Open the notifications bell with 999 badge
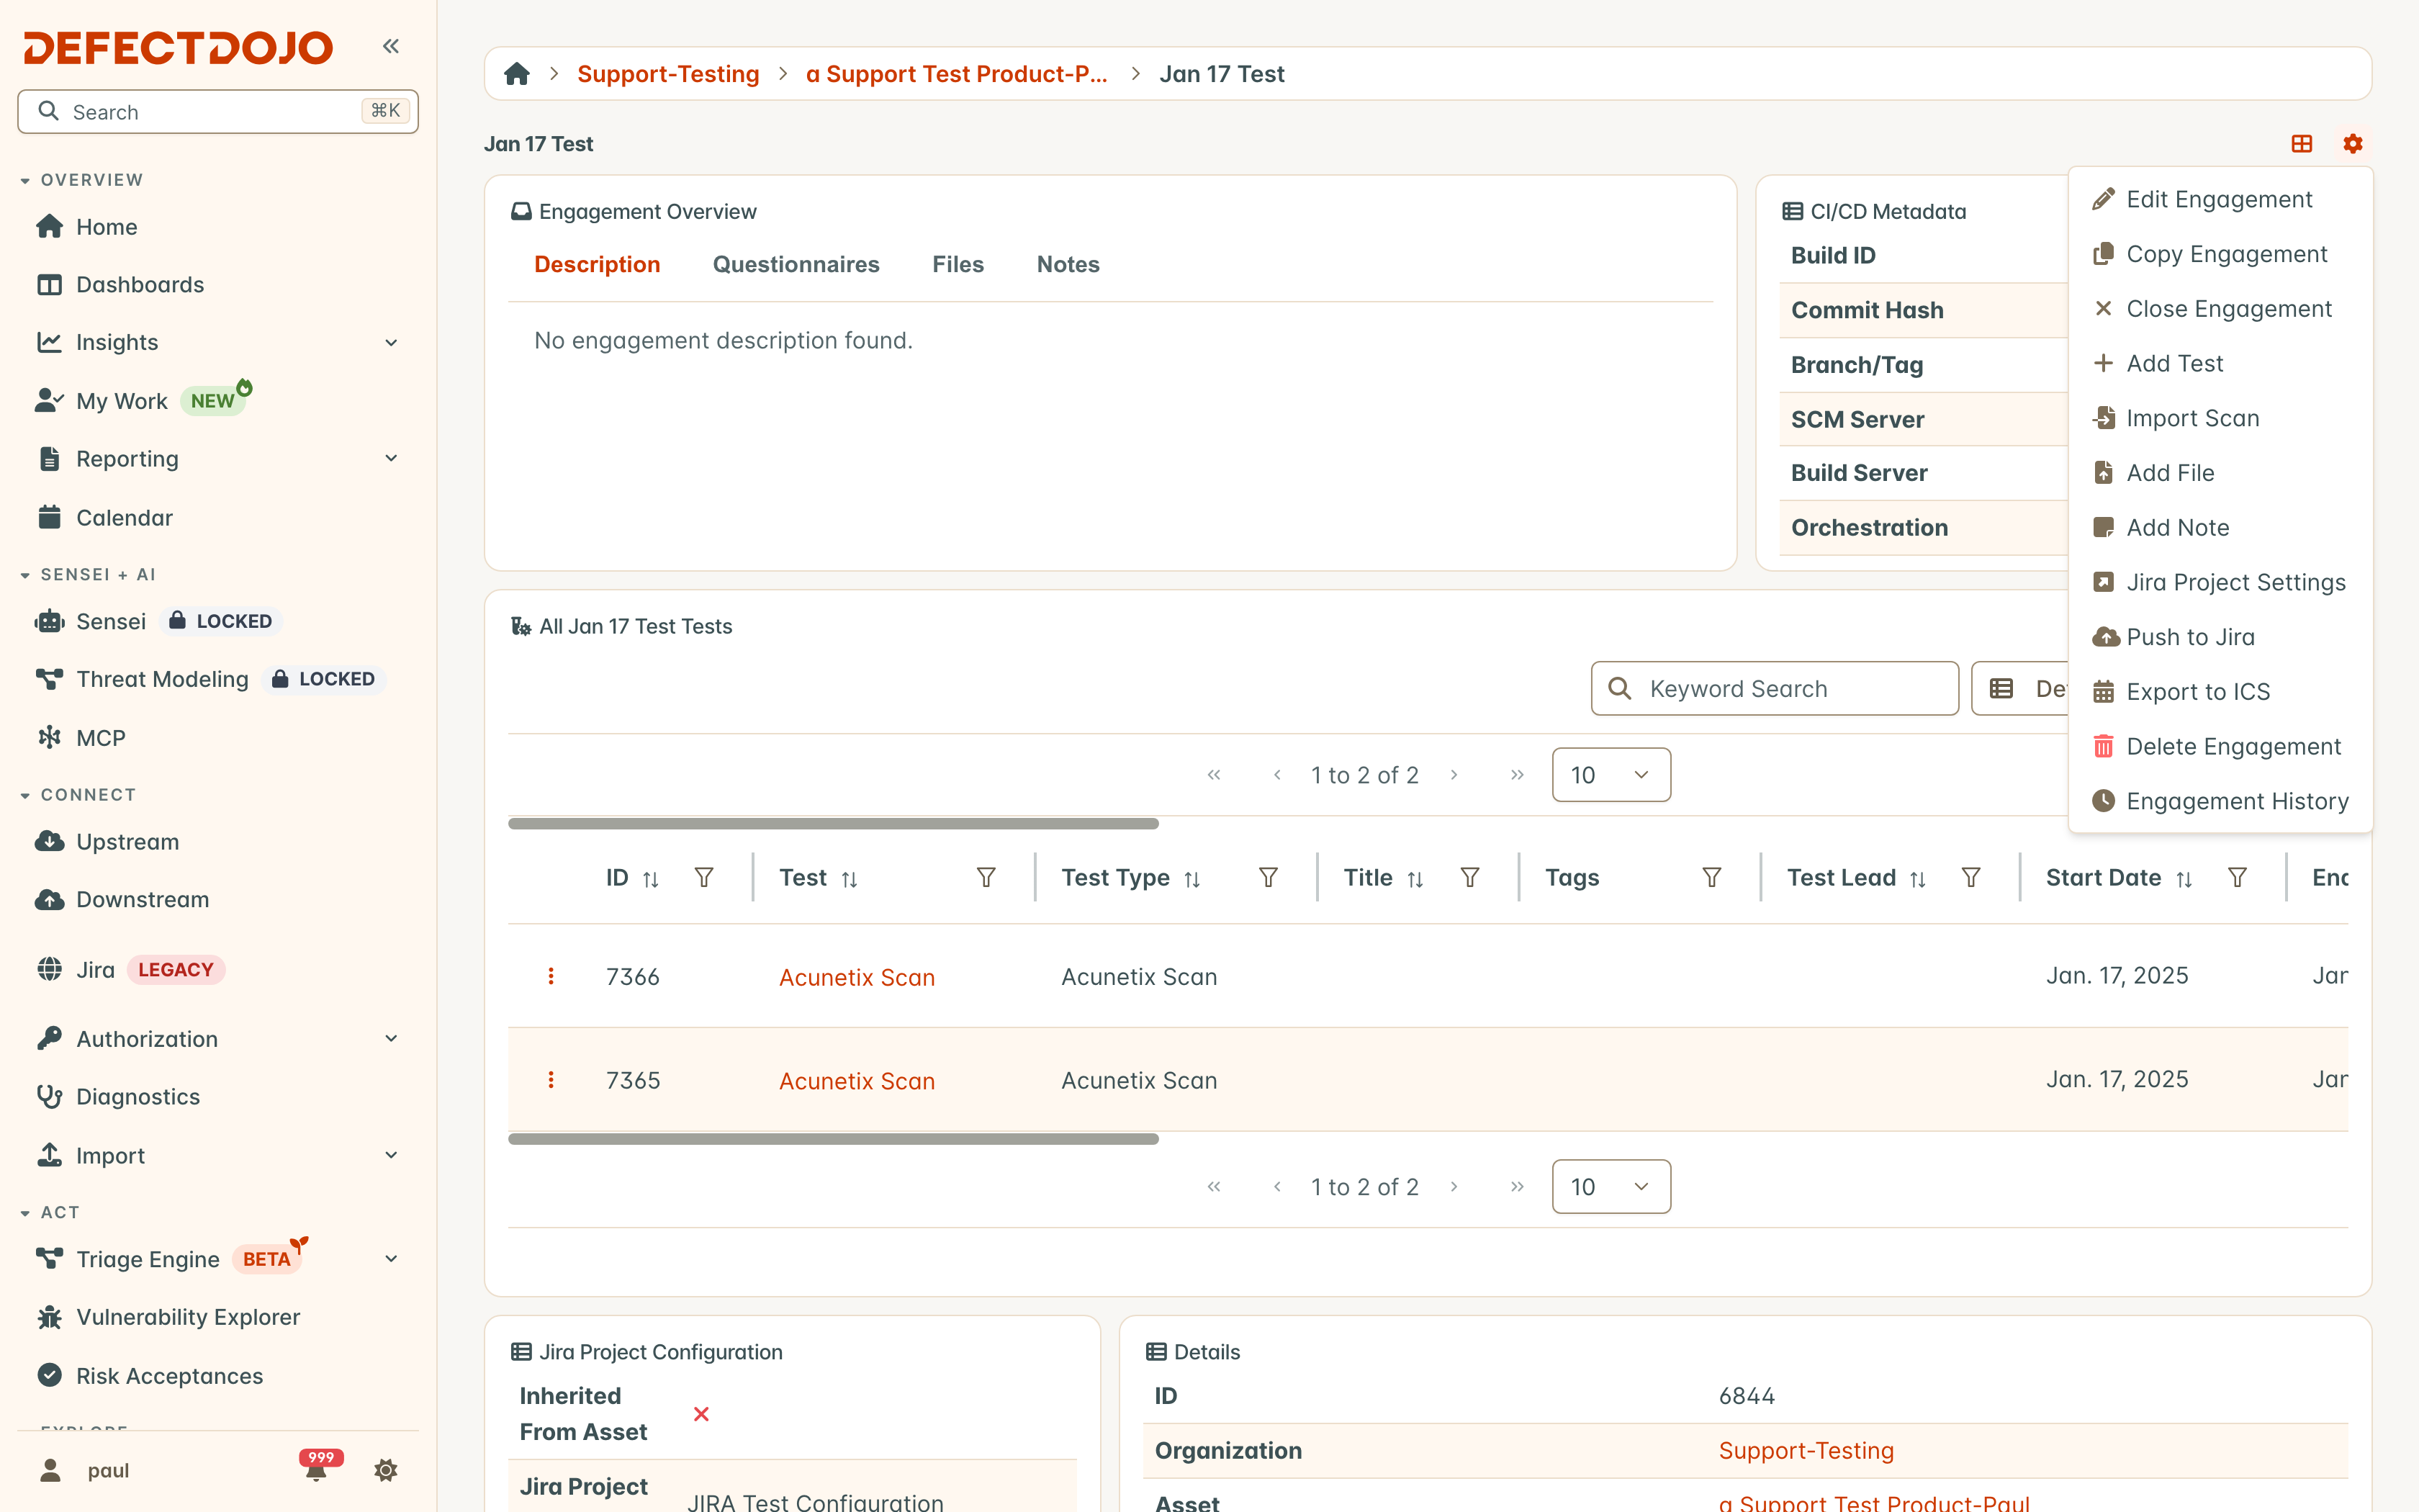The image size is (2419, 1512). pos(317,1469)
